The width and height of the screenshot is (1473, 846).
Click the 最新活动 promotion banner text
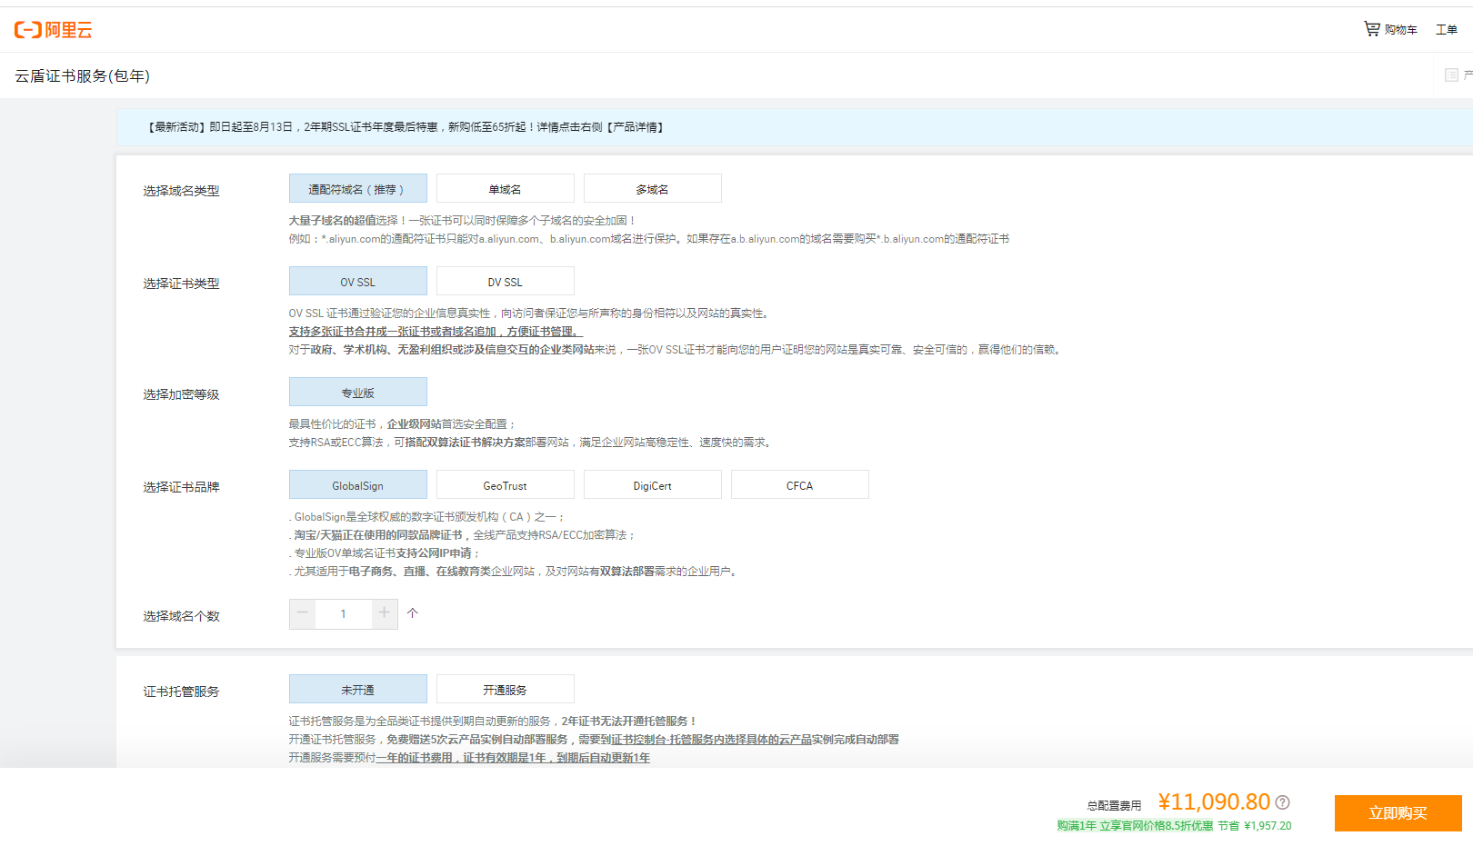pos(406,127)
